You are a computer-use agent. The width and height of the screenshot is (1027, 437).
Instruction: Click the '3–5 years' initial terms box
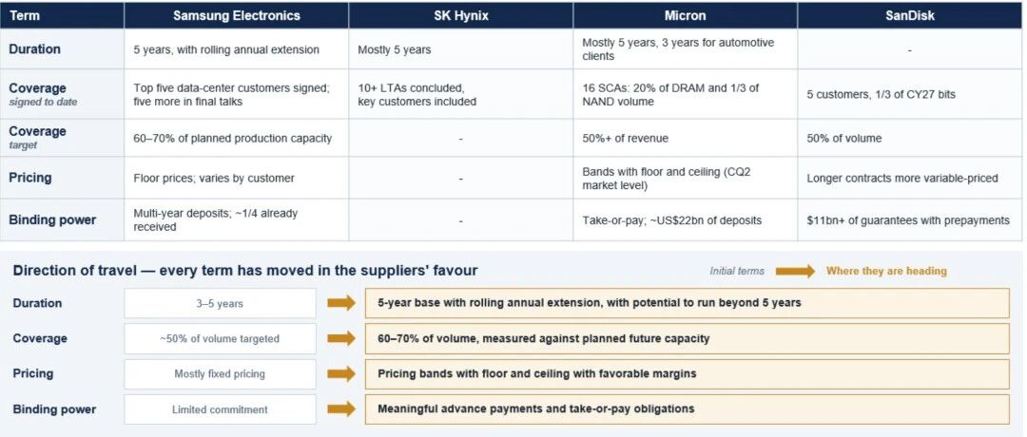pos(220,304)
